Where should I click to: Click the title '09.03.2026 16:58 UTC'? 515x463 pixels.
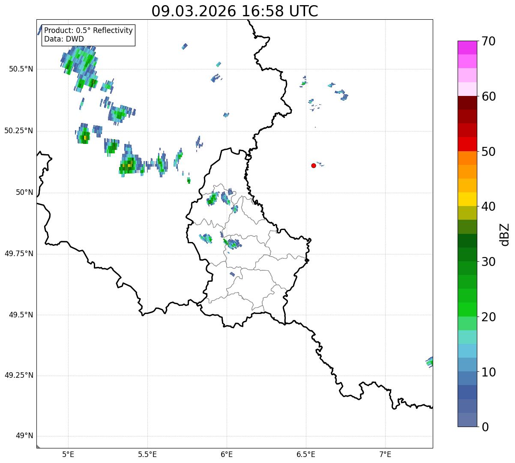(235, 11)
